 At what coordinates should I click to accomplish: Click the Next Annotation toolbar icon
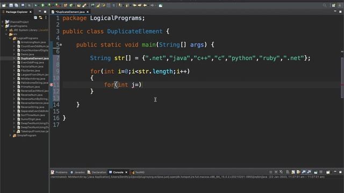tap(120, 5)
